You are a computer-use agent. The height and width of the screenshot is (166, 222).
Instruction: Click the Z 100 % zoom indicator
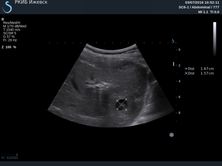(9, 47)
